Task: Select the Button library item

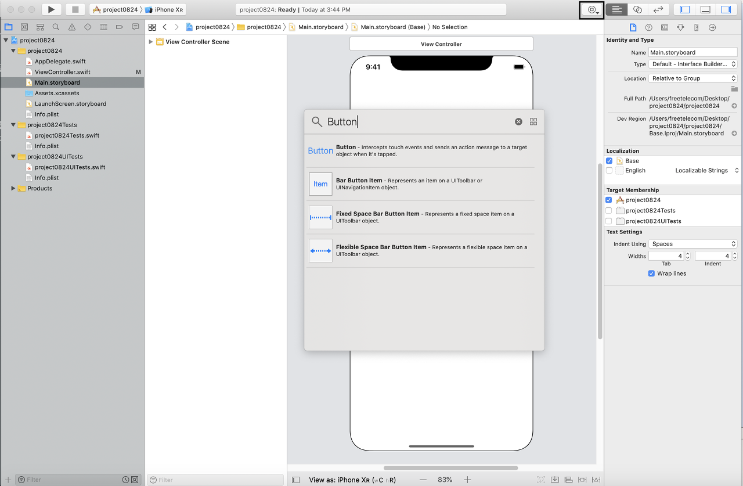Action: pos(420,151)
